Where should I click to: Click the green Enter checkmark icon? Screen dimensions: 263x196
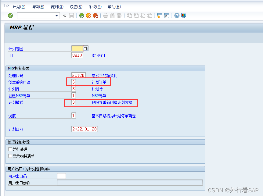tap(10, 16)
